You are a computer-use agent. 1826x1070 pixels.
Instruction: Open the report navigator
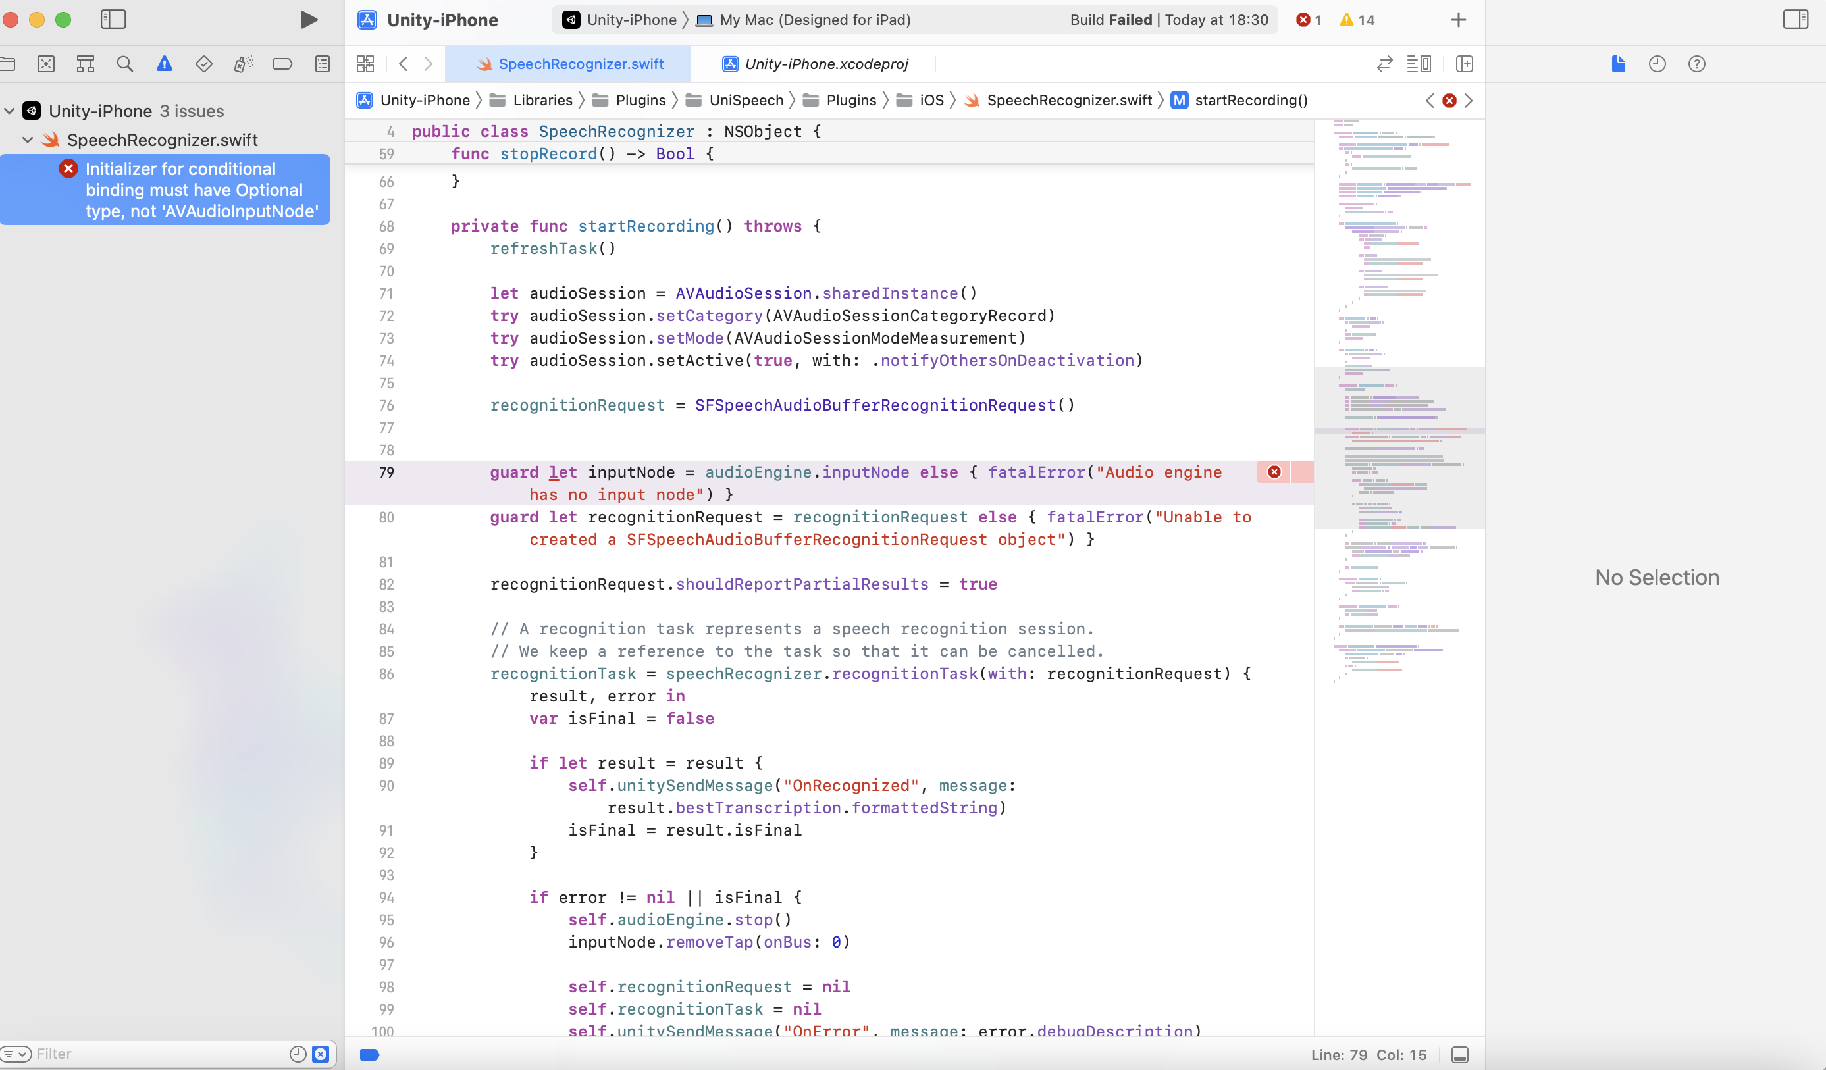(323, 64)
